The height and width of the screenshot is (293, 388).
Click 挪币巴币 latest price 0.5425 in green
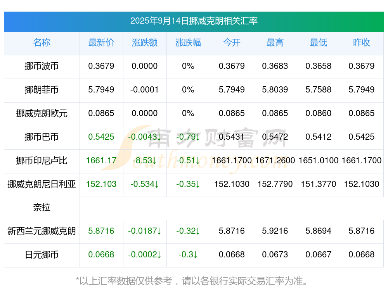click(x=101, y=137)
